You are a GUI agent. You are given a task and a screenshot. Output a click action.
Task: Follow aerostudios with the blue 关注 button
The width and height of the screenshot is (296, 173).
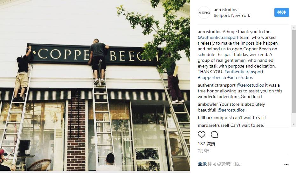[x=281, y=12]
